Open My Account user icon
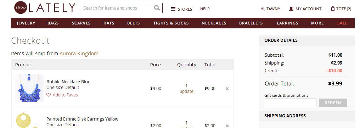Screen dimensions: 360x128 tap(291, 9)
